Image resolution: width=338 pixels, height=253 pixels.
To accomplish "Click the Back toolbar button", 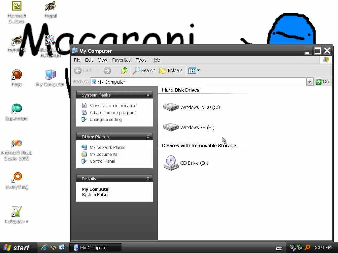I will point(83,70).
